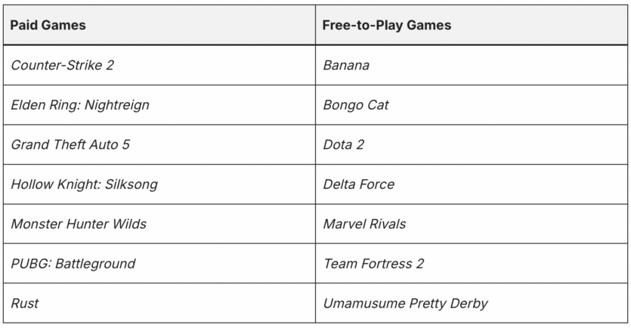Image resolution: width=631 pixels, height=328 pixels.
Task: Click the Delta Force cell
Action: coord(358,184)
